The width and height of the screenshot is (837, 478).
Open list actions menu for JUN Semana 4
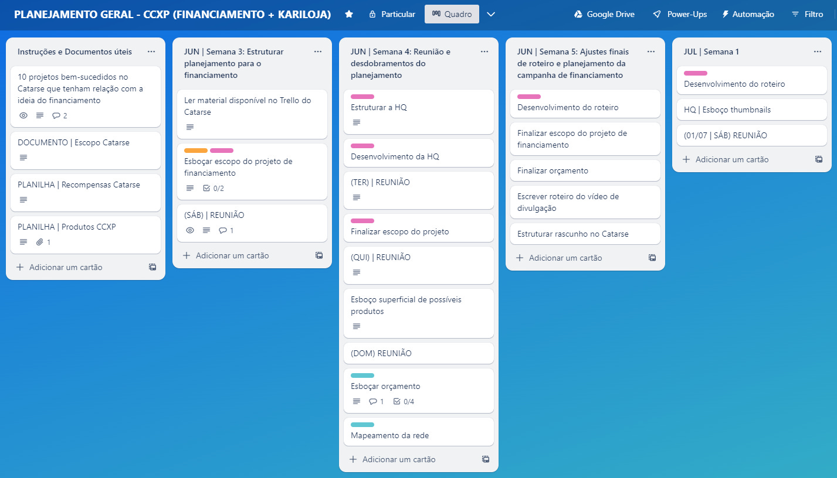pyautogui.click(x=484, y=52)
